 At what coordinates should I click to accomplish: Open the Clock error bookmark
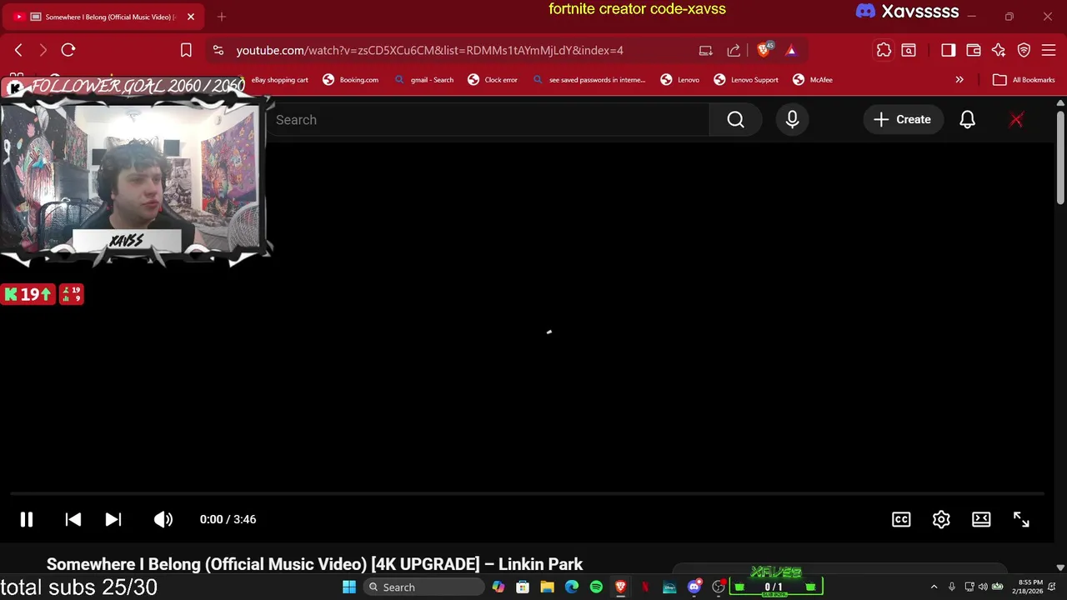pyautogui.click(x=493, y=80)
